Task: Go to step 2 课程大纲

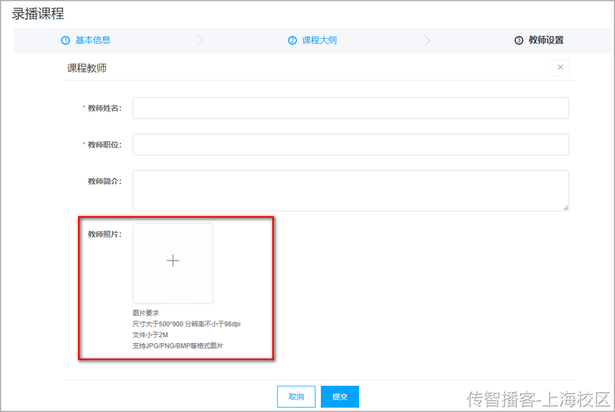Action: [312, 40]
